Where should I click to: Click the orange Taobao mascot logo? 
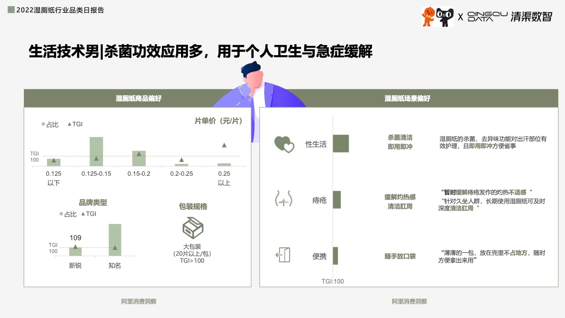click(x=428, y=16)
